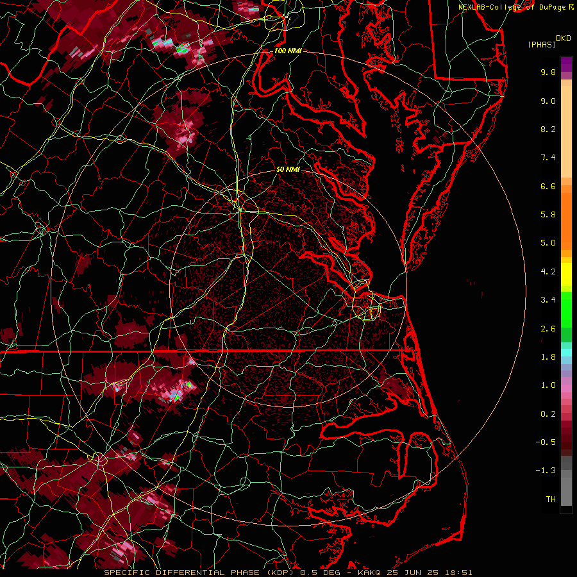
Task: Pick the purple top band of color bar
Action: point(566,64)
